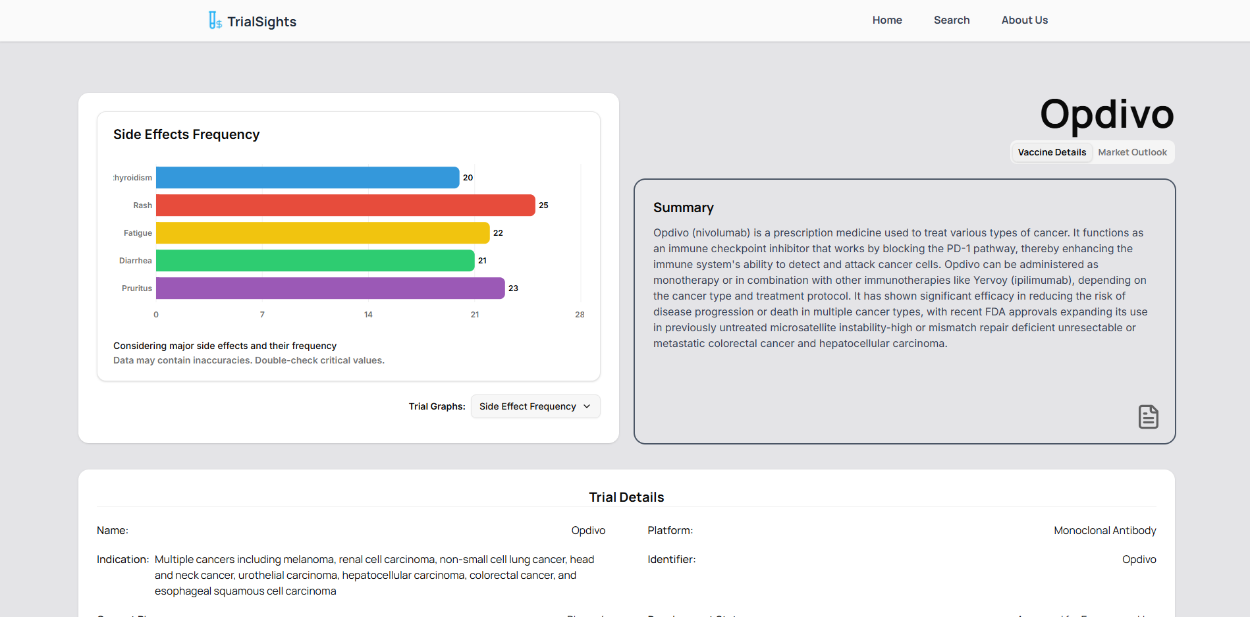Click the Side Effects Frequency heading

pyautogui.click(x=186, y=134)
